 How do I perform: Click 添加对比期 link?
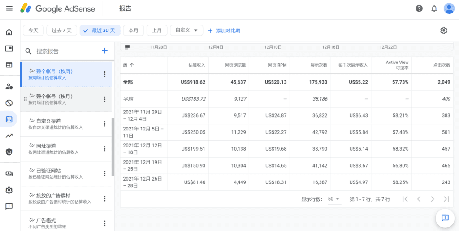point(224,30)
